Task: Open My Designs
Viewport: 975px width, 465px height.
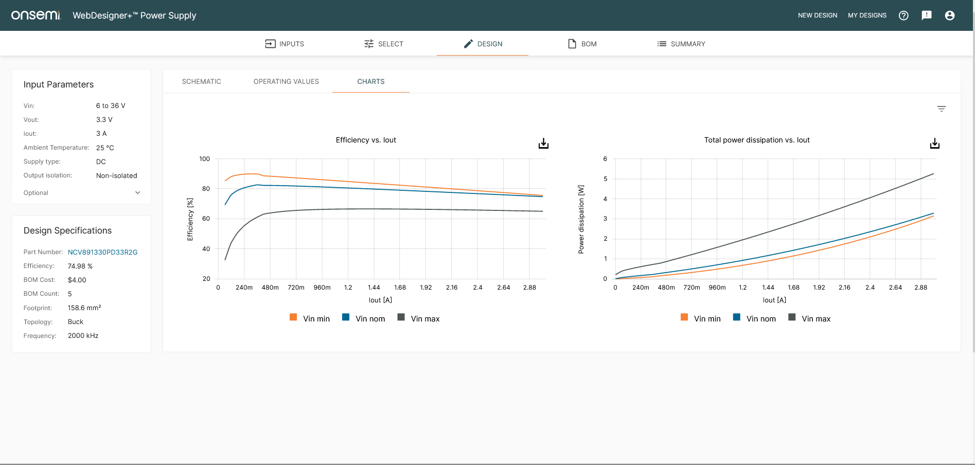Action: pyautogui.click(x=867, y=15)
